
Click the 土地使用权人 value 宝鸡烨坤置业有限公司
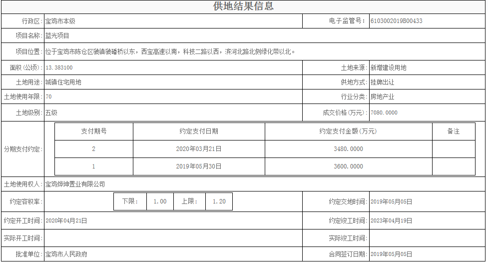point(75,184)
